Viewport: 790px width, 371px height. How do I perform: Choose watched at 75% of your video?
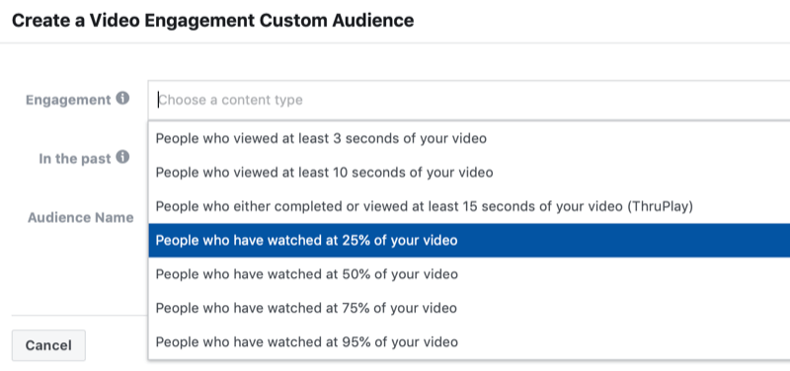point(469,308)
